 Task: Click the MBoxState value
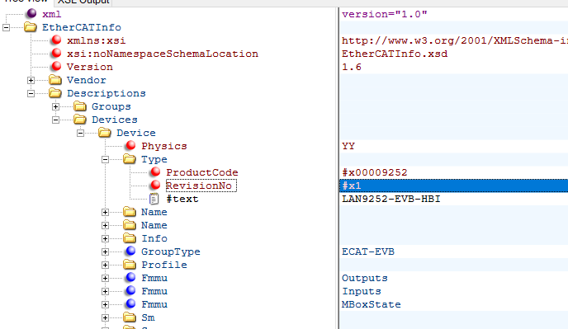click(372, 304)
